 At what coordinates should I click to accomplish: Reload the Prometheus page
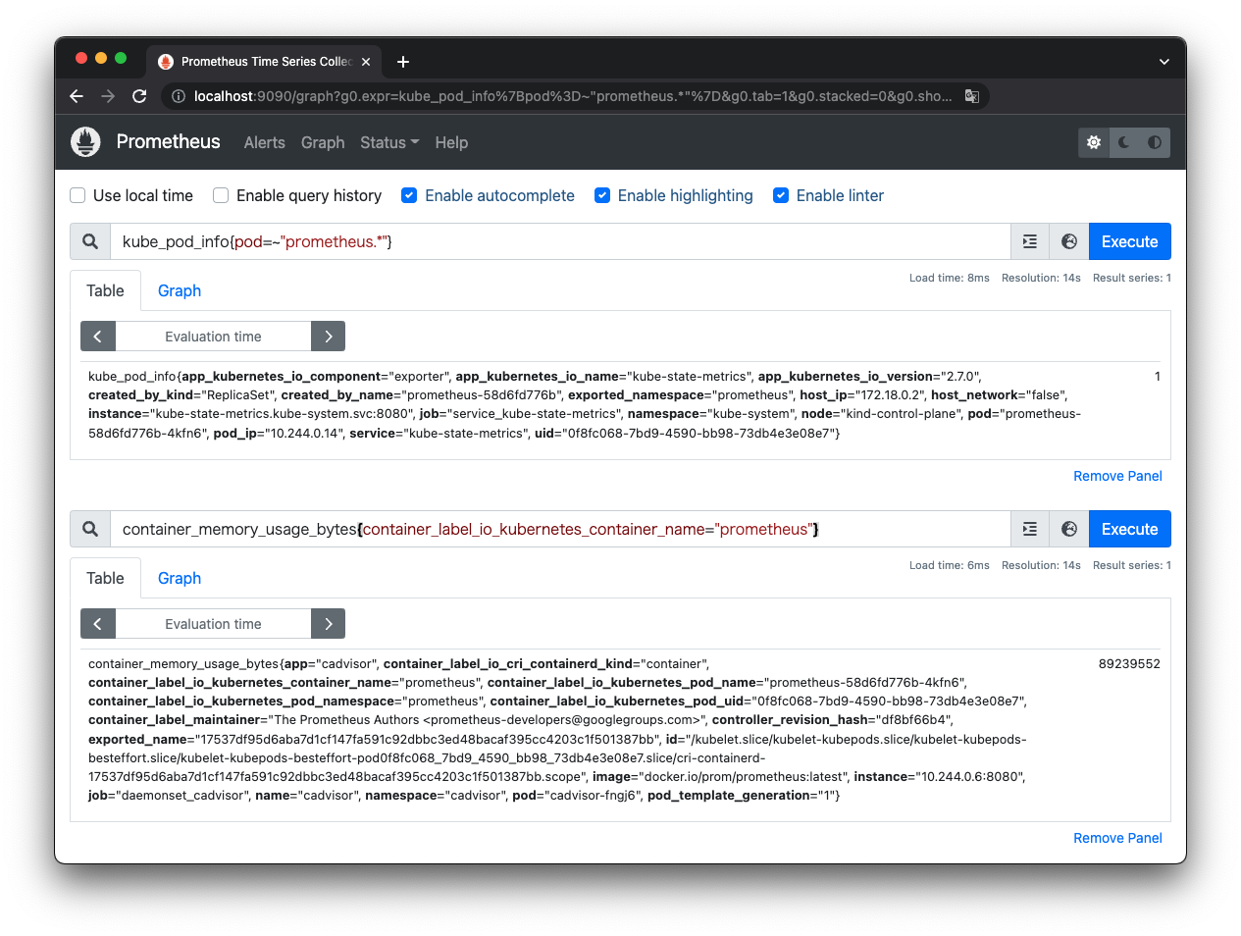pyautogui.click(x=139, y=96)
